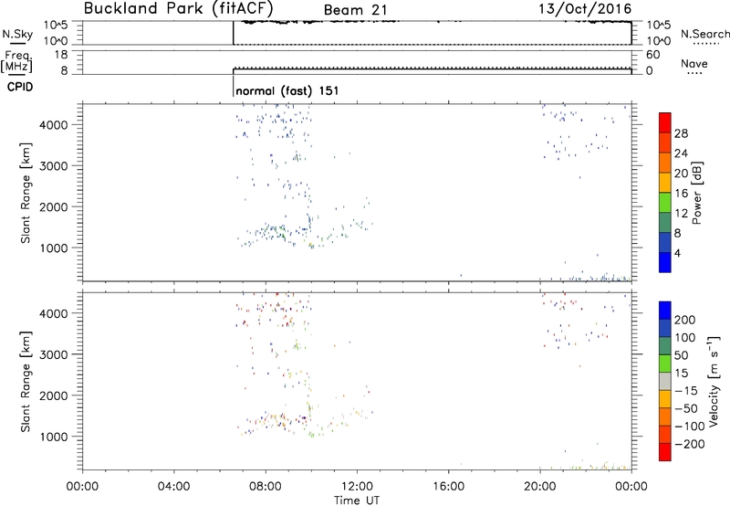Click the 'CPID' label
This screenshot has width=730, height=506.
pos(20,87)
